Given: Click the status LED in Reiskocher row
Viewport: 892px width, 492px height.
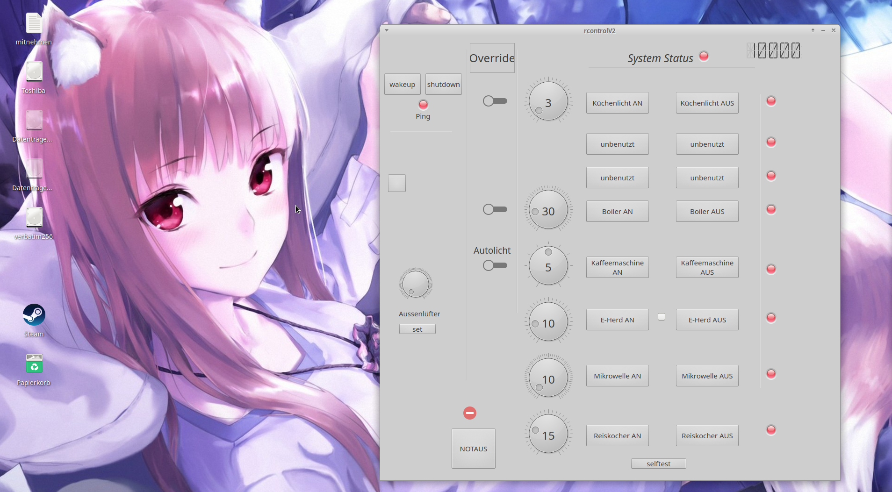Looking at the screenshot, I should click(771, 430).
